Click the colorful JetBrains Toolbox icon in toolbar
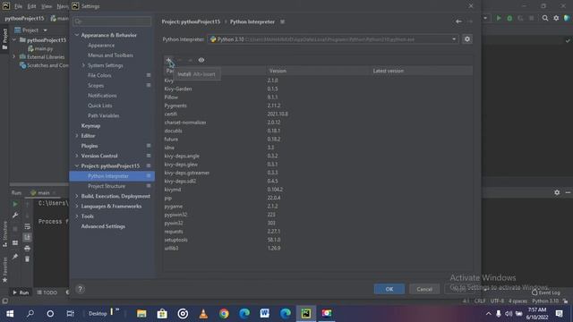573x322 pixels. 567,18
